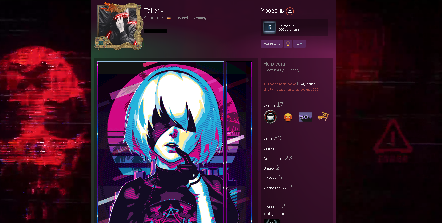
Task: Open the car wheel badge icon
Action: click(270, 117)
